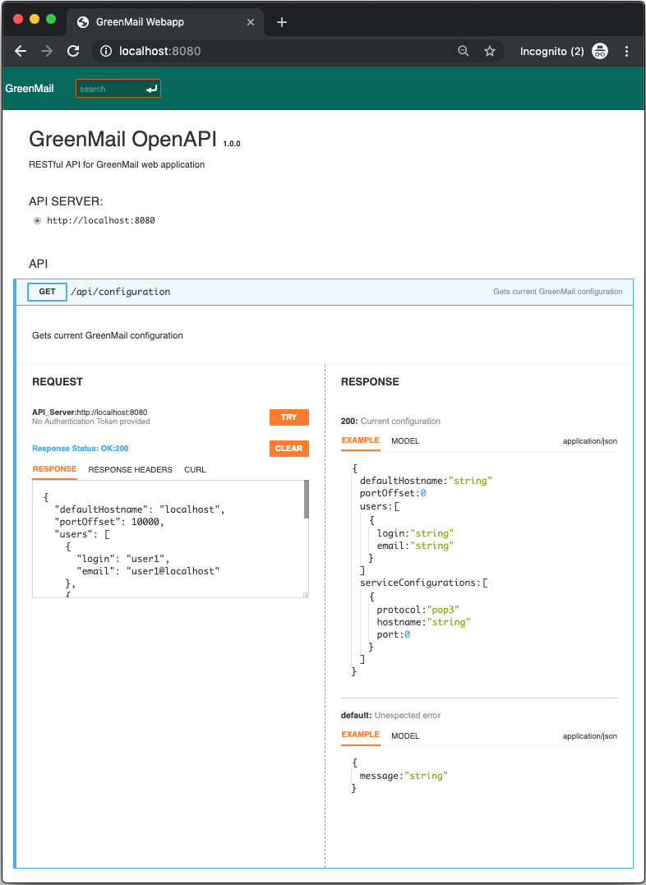Click 'application/json' label beside default error
Image resolution: width=646 pixels, height=885 pixels.
point(590,736)
